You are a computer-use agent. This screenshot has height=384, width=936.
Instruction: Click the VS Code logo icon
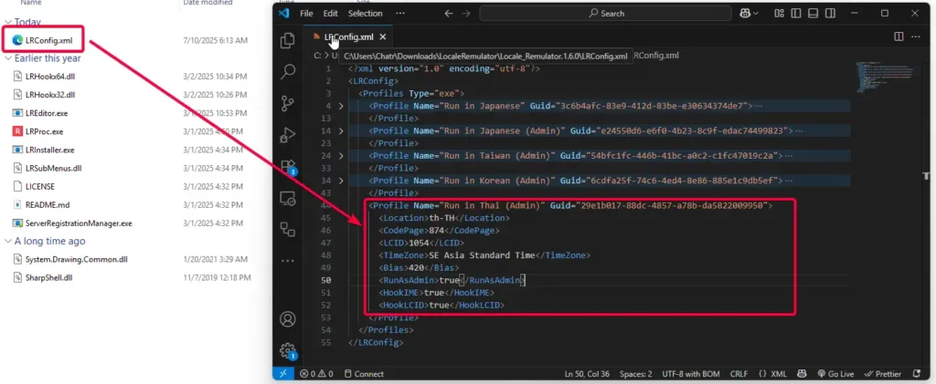tap(283, 13)
